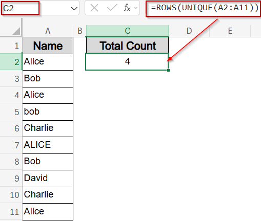Select row 6 header
The height and width of the screenshot is (221, 261).
11,128
